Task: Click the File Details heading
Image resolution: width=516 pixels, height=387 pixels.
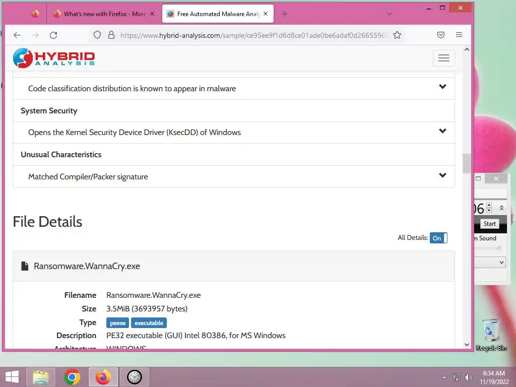Action: click(x=47, y=222)
